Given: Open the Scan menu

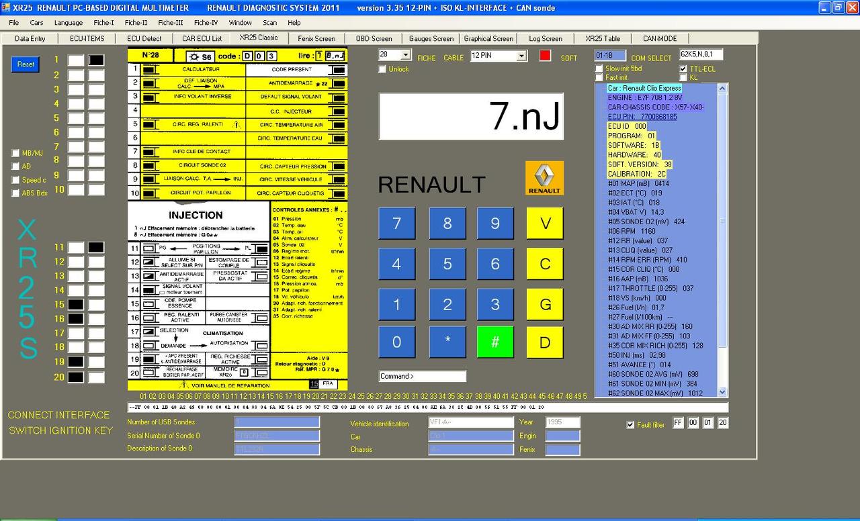Looking at the screenshot, I should (x=269, y=23).
